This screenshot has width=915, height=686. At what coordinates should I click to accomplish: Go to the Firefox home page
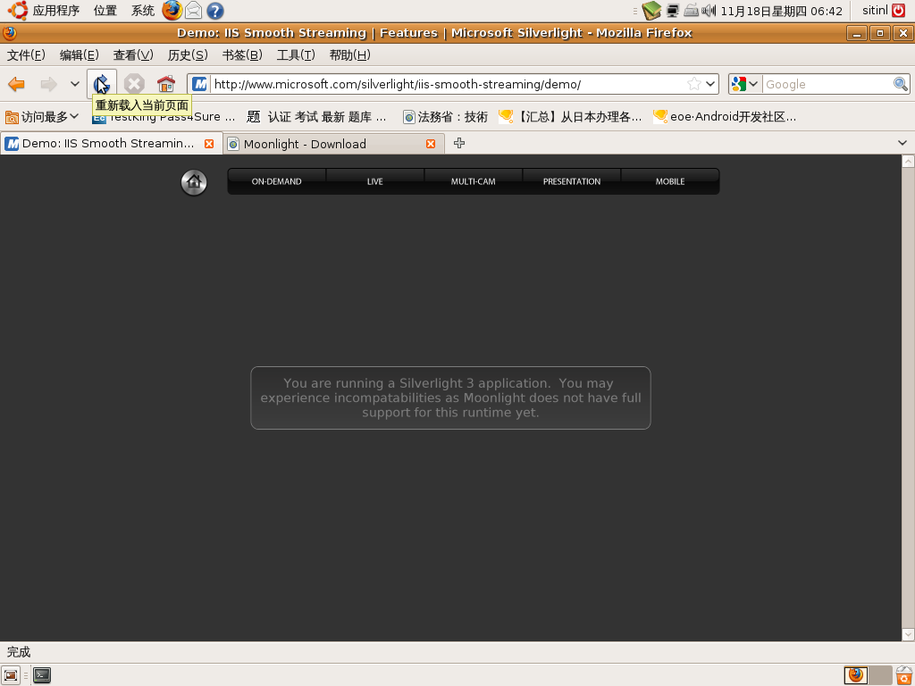pos(166,84)
